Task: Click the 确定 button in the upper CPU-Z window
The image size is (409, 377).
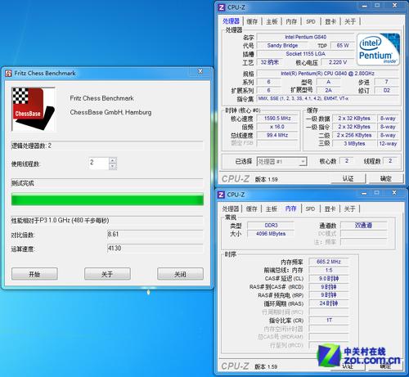Action: 386,178
